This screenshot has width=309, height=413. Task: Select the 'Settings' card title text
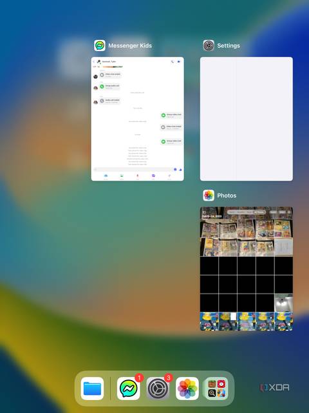coord(229,46)
